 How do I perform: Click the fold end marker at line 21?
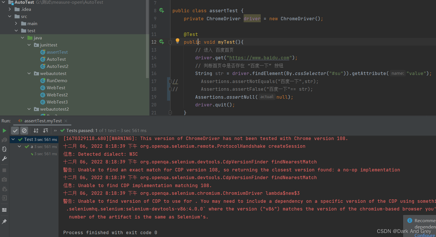pyautogui.click(x=170, y=113)
